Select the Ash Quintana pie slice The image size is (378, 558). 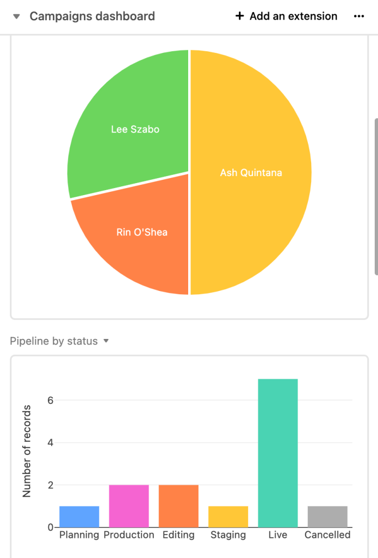point(251,173)
